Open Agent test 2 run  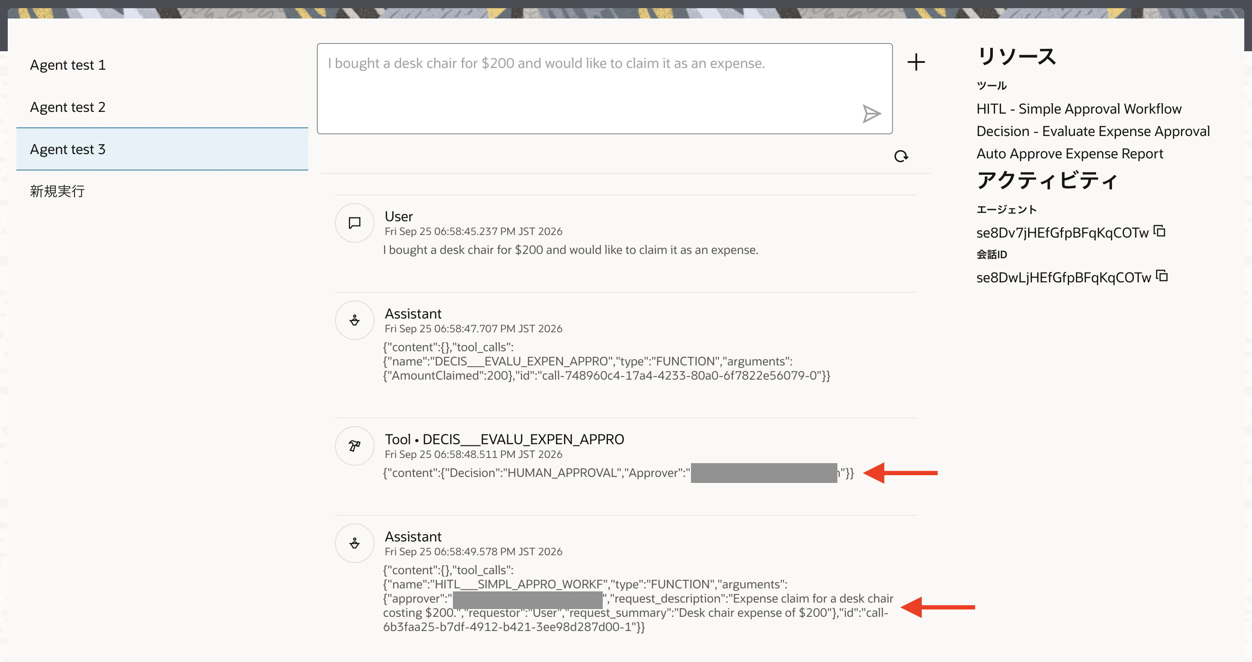point(162,107)
